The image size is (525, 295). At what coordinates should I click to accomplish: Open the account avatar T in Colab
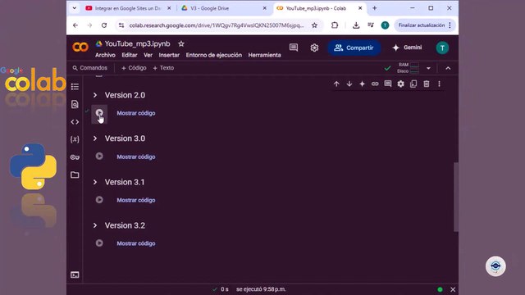(442, 48)
